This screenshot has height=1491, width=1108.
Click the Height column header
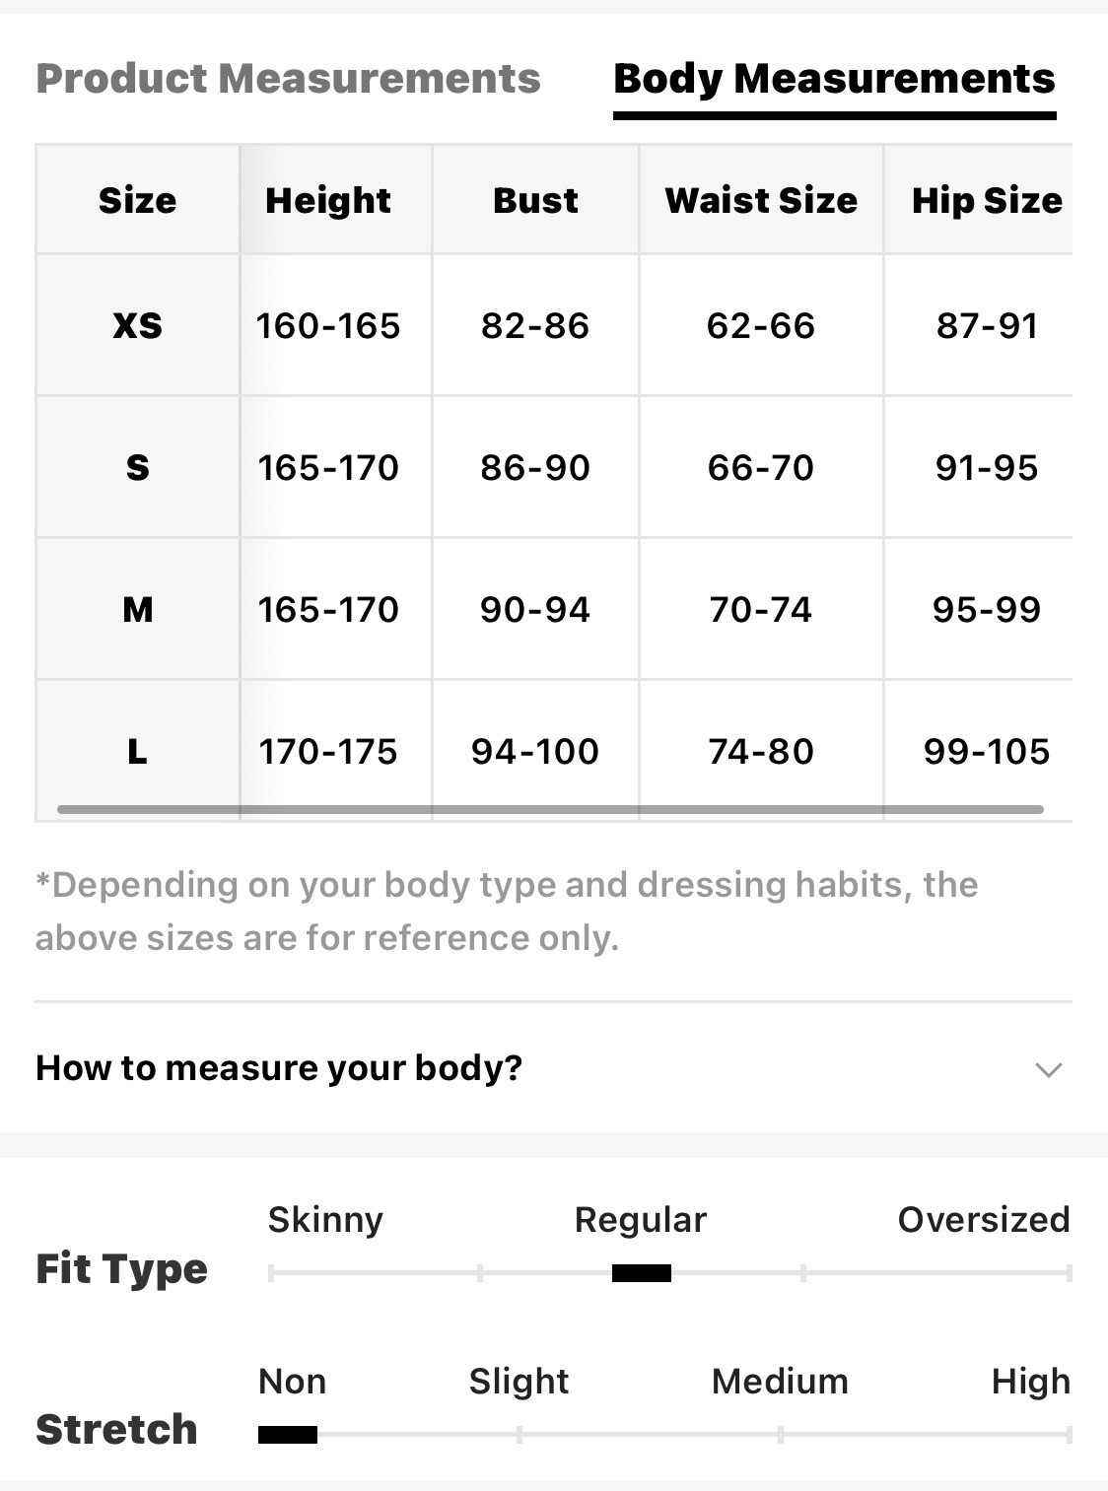click(x=328, y=200)
